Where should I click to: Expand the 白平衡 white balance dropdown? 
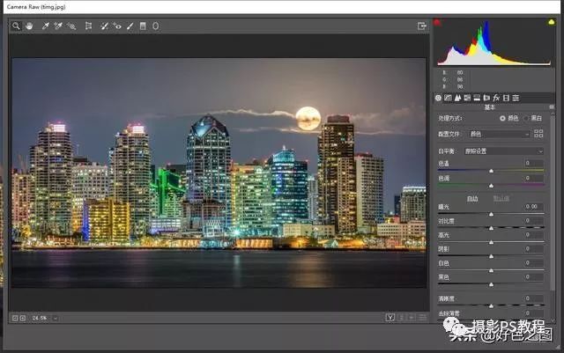click(503, 151)
